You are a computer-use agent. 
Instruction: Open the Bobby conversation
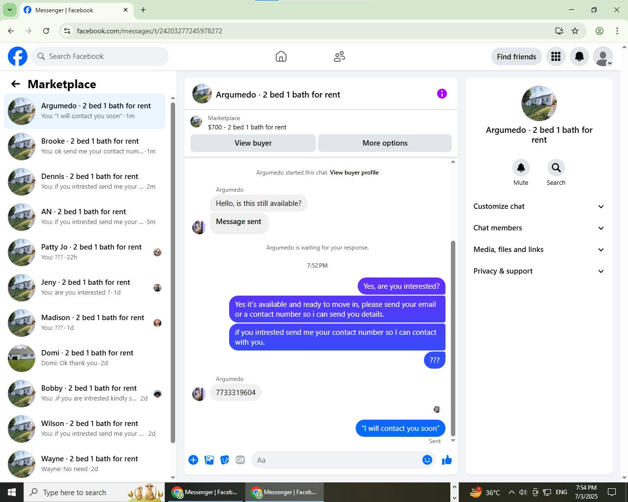click(x=84, y=394)
